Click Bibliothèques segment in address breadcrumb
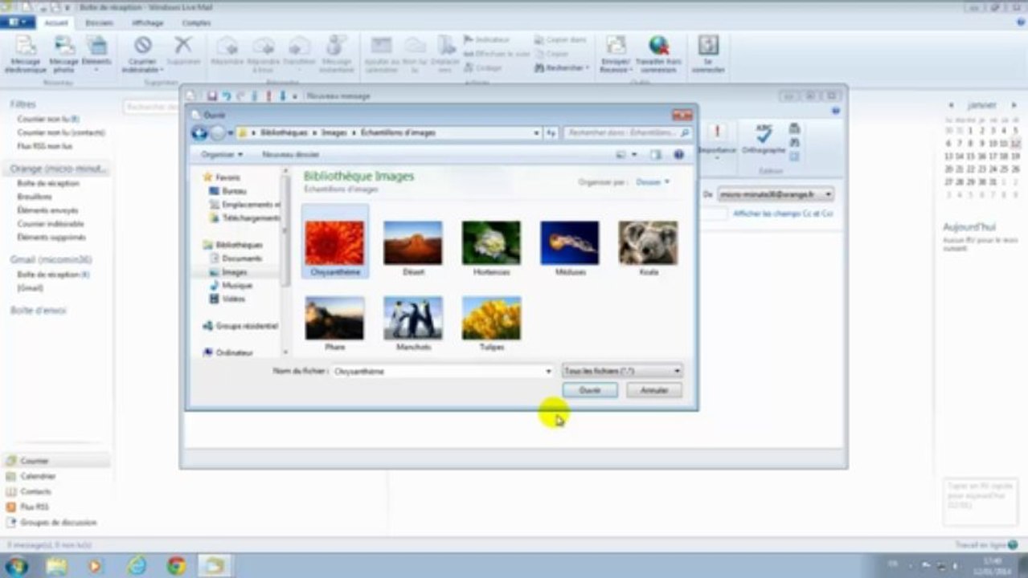Viewport: 1028px width, 578px height. click(284, 132)
